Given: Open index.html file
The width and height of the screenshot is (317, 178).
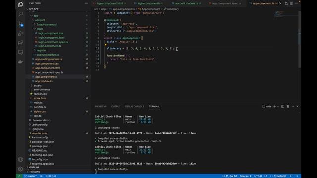Looking at the screenshot, I should tap(58, 98).
